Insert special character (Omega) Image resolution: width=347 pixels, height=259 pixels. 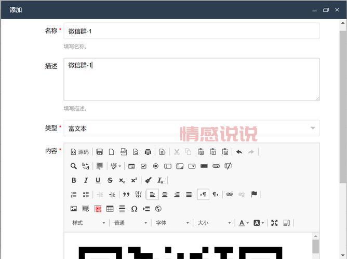(x=134, y=208)
